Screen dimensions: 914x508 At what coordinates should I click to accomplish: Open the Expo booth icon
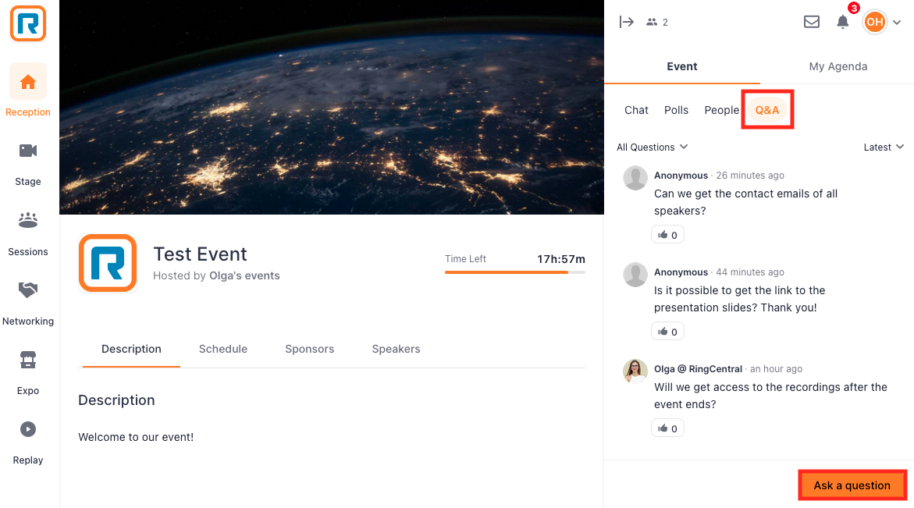tap(28, 360)
